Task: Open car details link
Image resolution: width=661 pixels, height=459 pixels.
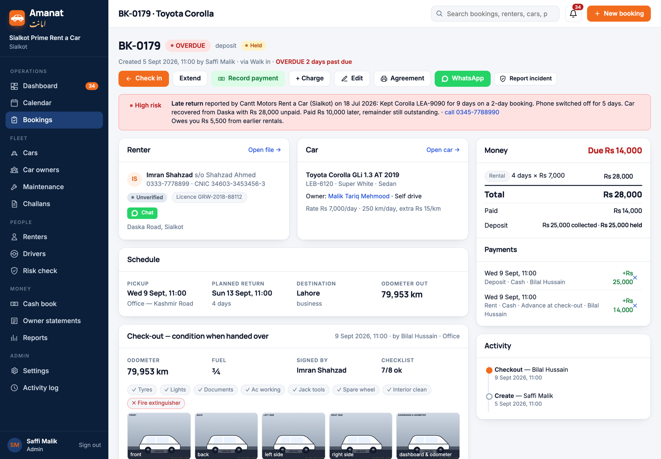Action: click(x=443, y=150)
